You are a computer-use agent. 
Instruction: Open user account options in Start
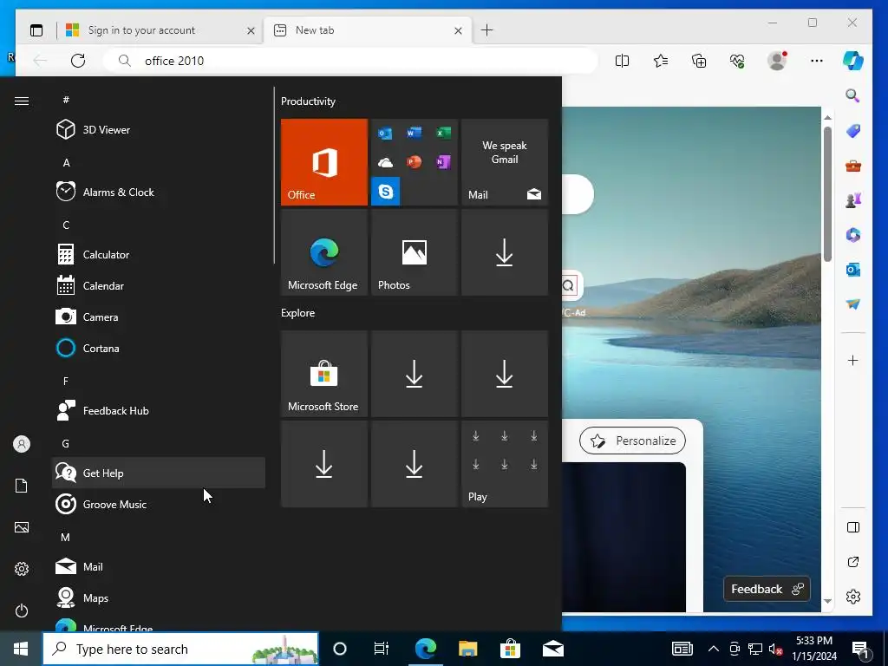pos(22,444)
